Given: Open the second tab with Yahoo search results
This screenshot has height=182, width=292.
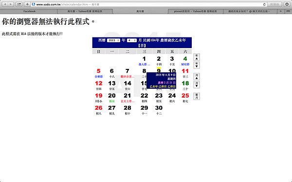Looking at the screenshot, I should point(85,11).
